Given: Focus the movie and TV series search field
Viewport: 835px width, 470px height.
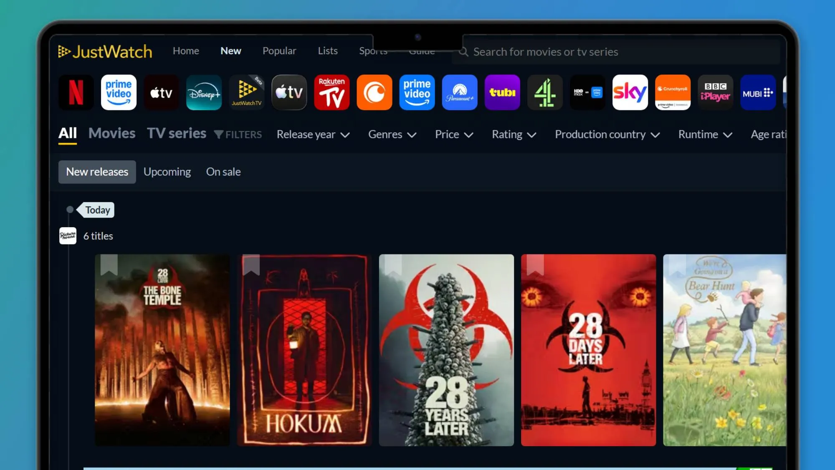Looking at the screenshot, I should (x=616, y=52).
